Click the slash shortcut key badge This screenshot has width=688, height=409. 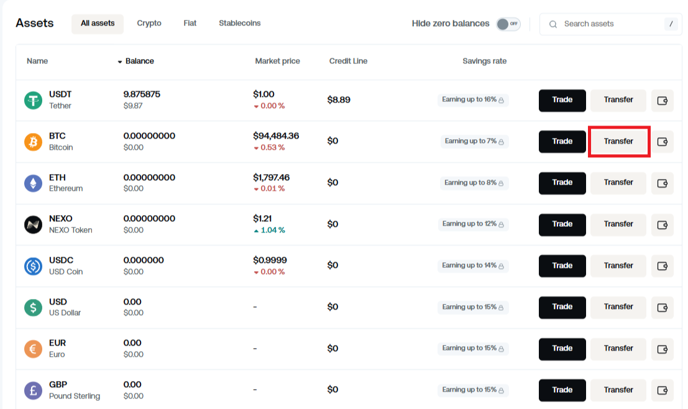click(x=671, y=24)
